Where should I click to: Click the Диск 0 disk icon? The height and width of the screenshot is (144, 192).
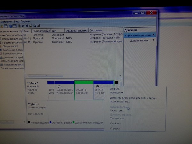tap(28, 83)
